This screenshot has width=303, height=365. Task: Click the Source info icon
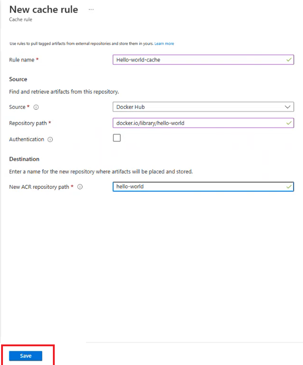(x=36, y=107)
